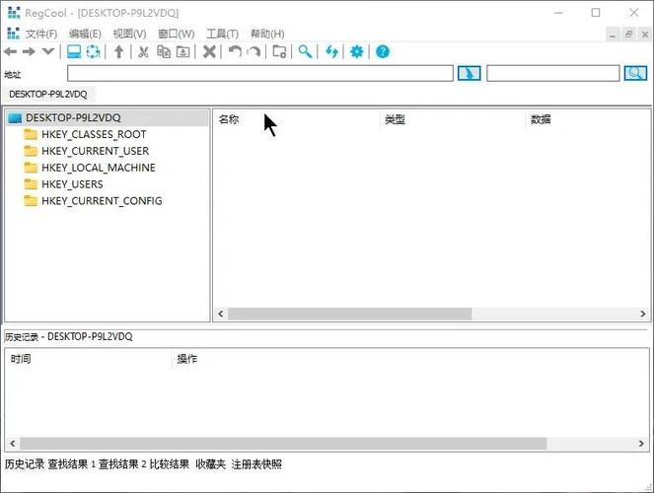Click the Cut scissors icon
This screenshot has height=493, width=654.
[143, 51]
